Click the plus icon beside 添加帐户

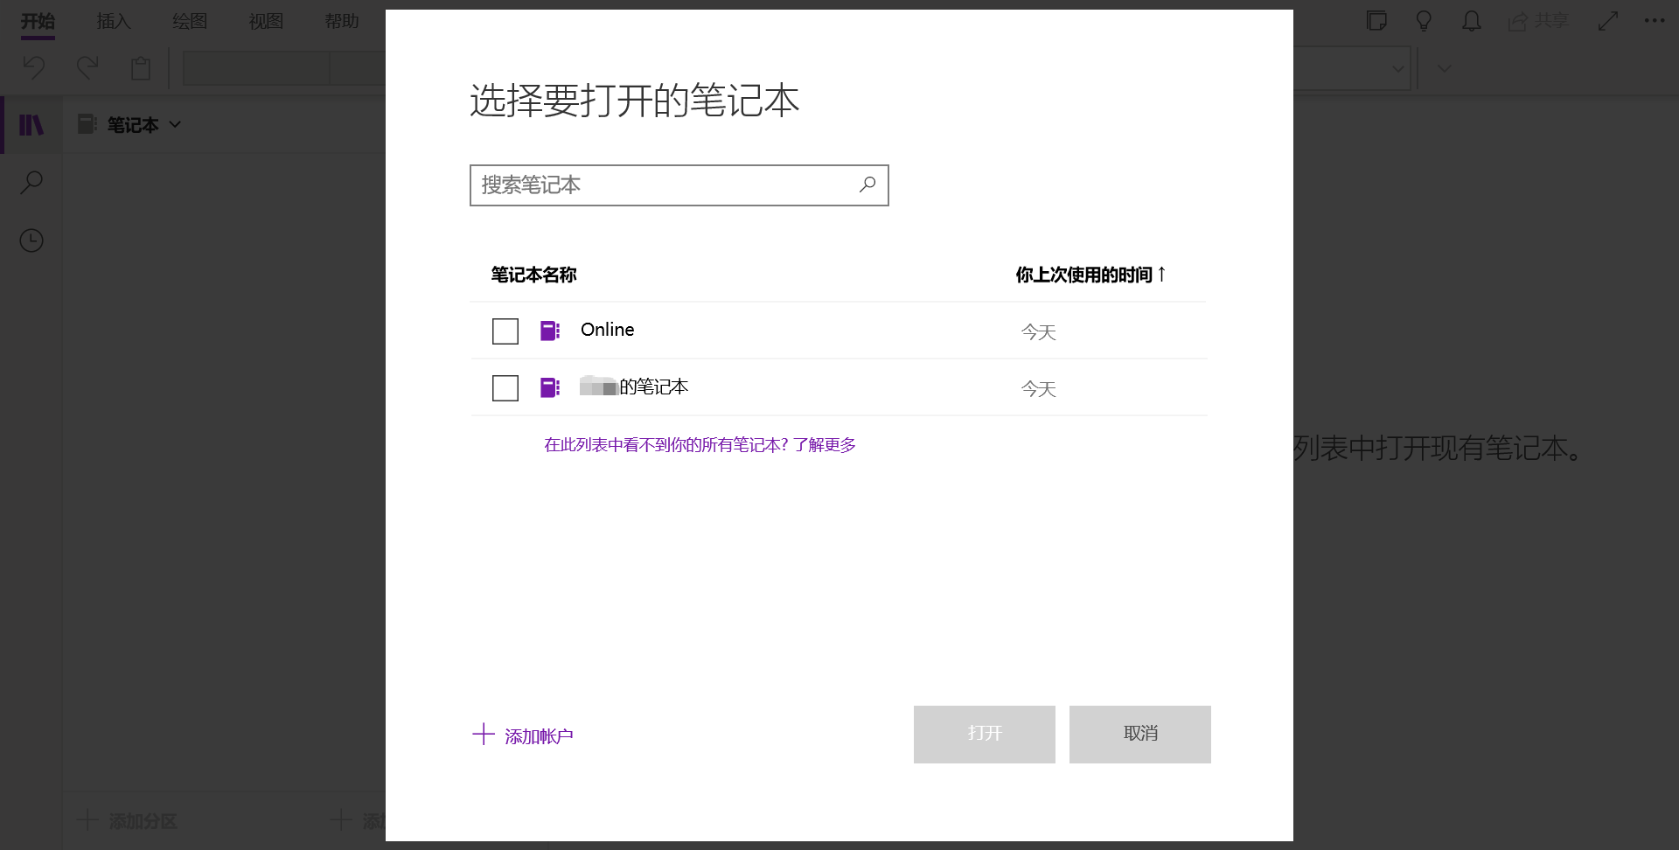(484, 734)
